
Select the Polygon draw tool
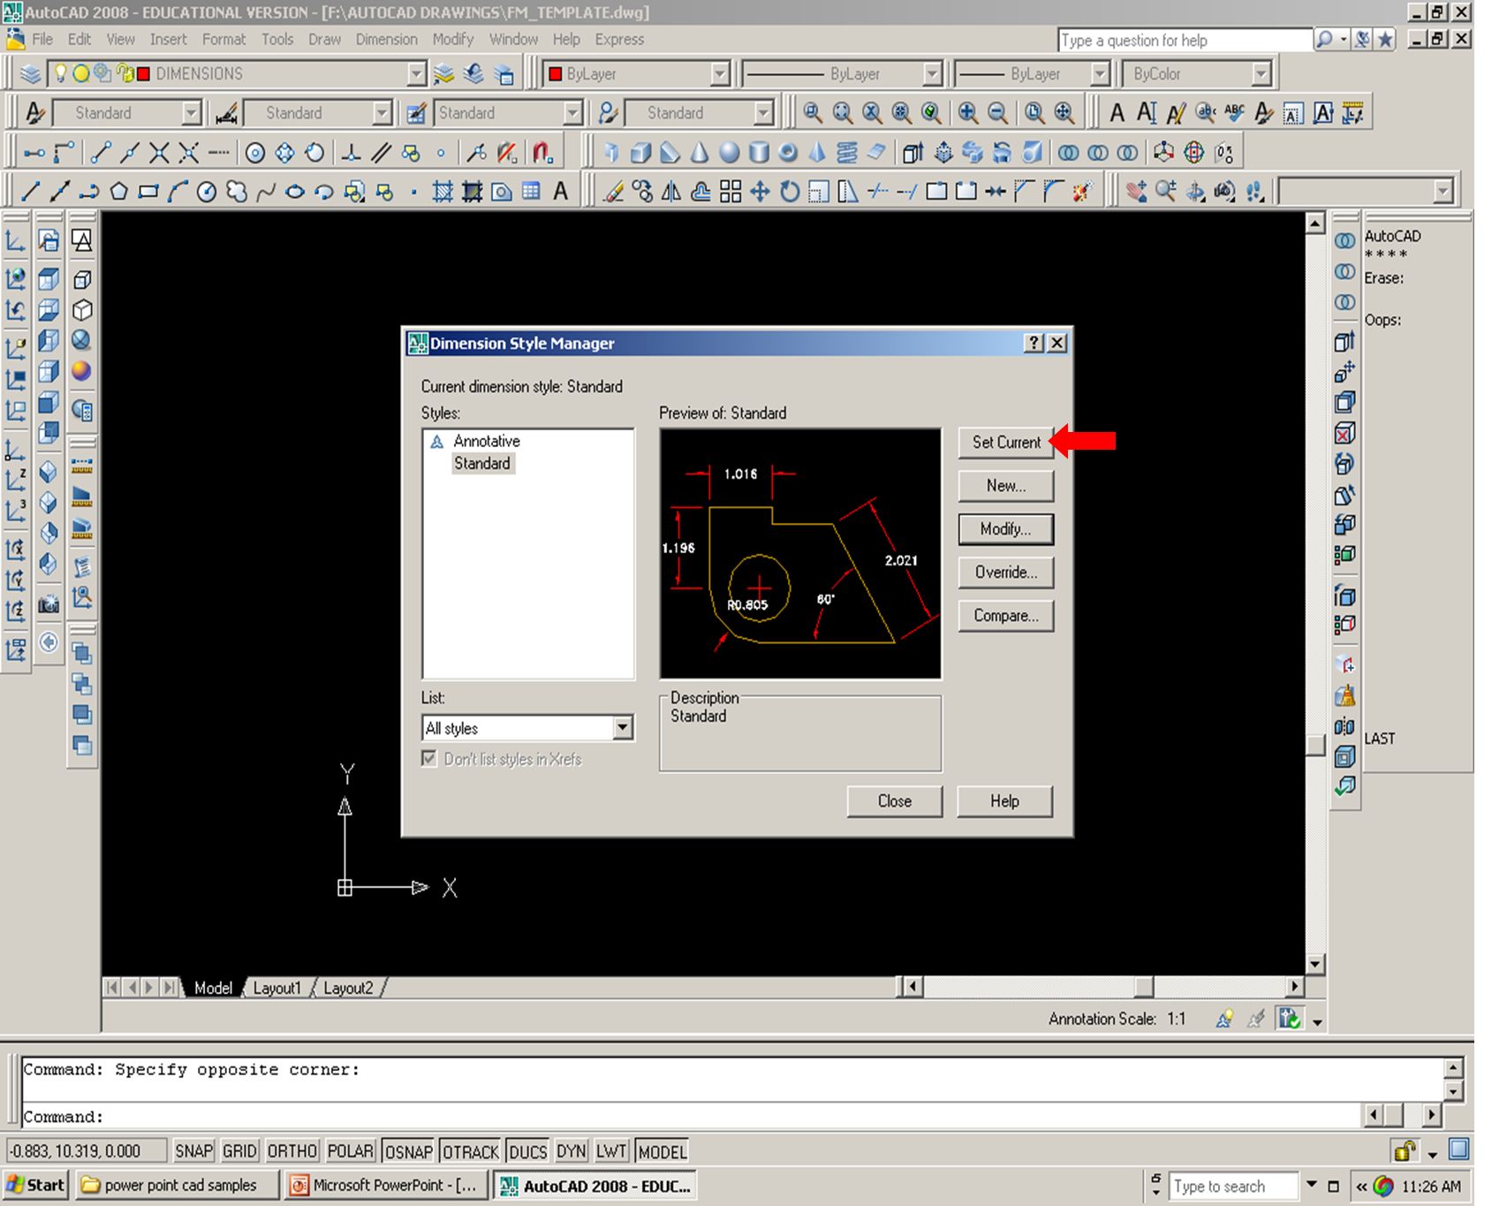[x=118, y=191]
